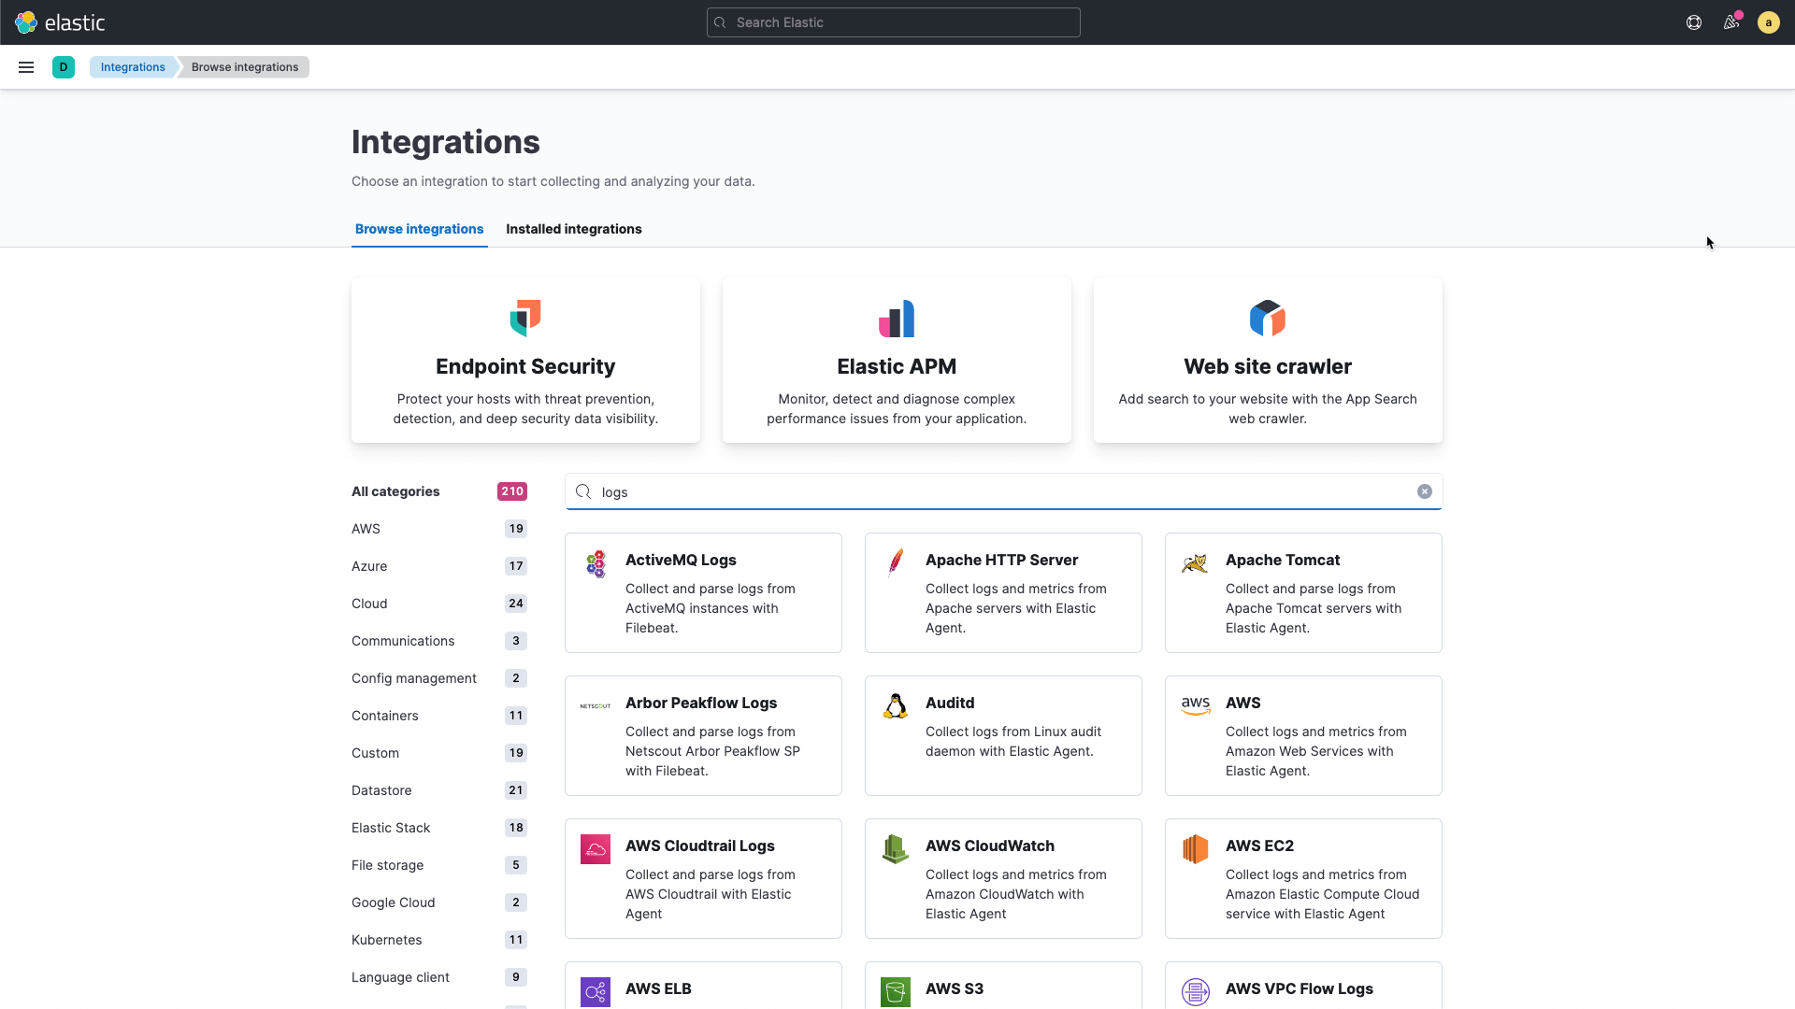Open Auditd integration title

point(950,703)
